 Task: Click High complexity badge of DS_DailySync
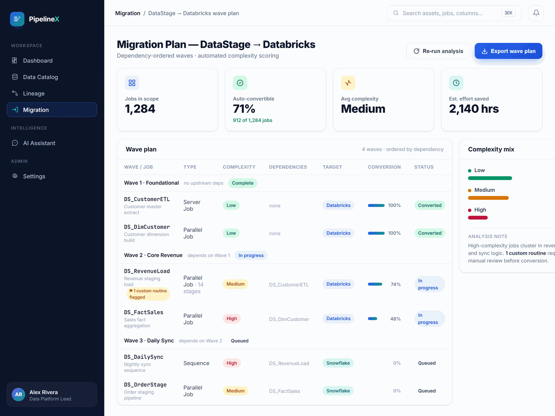coord(232,363)
